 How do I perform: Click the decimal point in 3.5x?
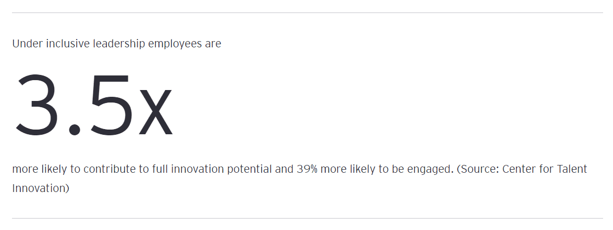[74, 130]
